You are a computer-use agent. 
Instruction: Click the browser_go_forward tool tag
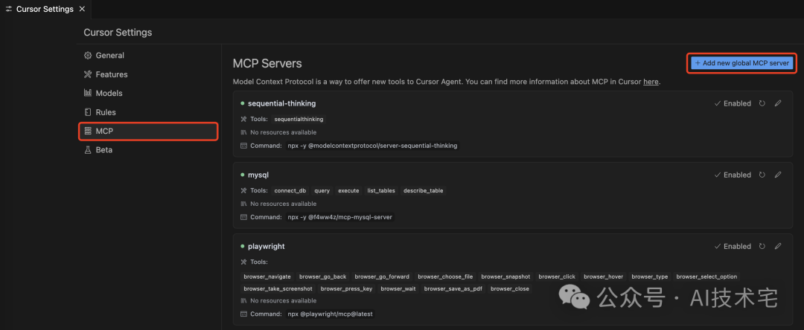(382, 276)
